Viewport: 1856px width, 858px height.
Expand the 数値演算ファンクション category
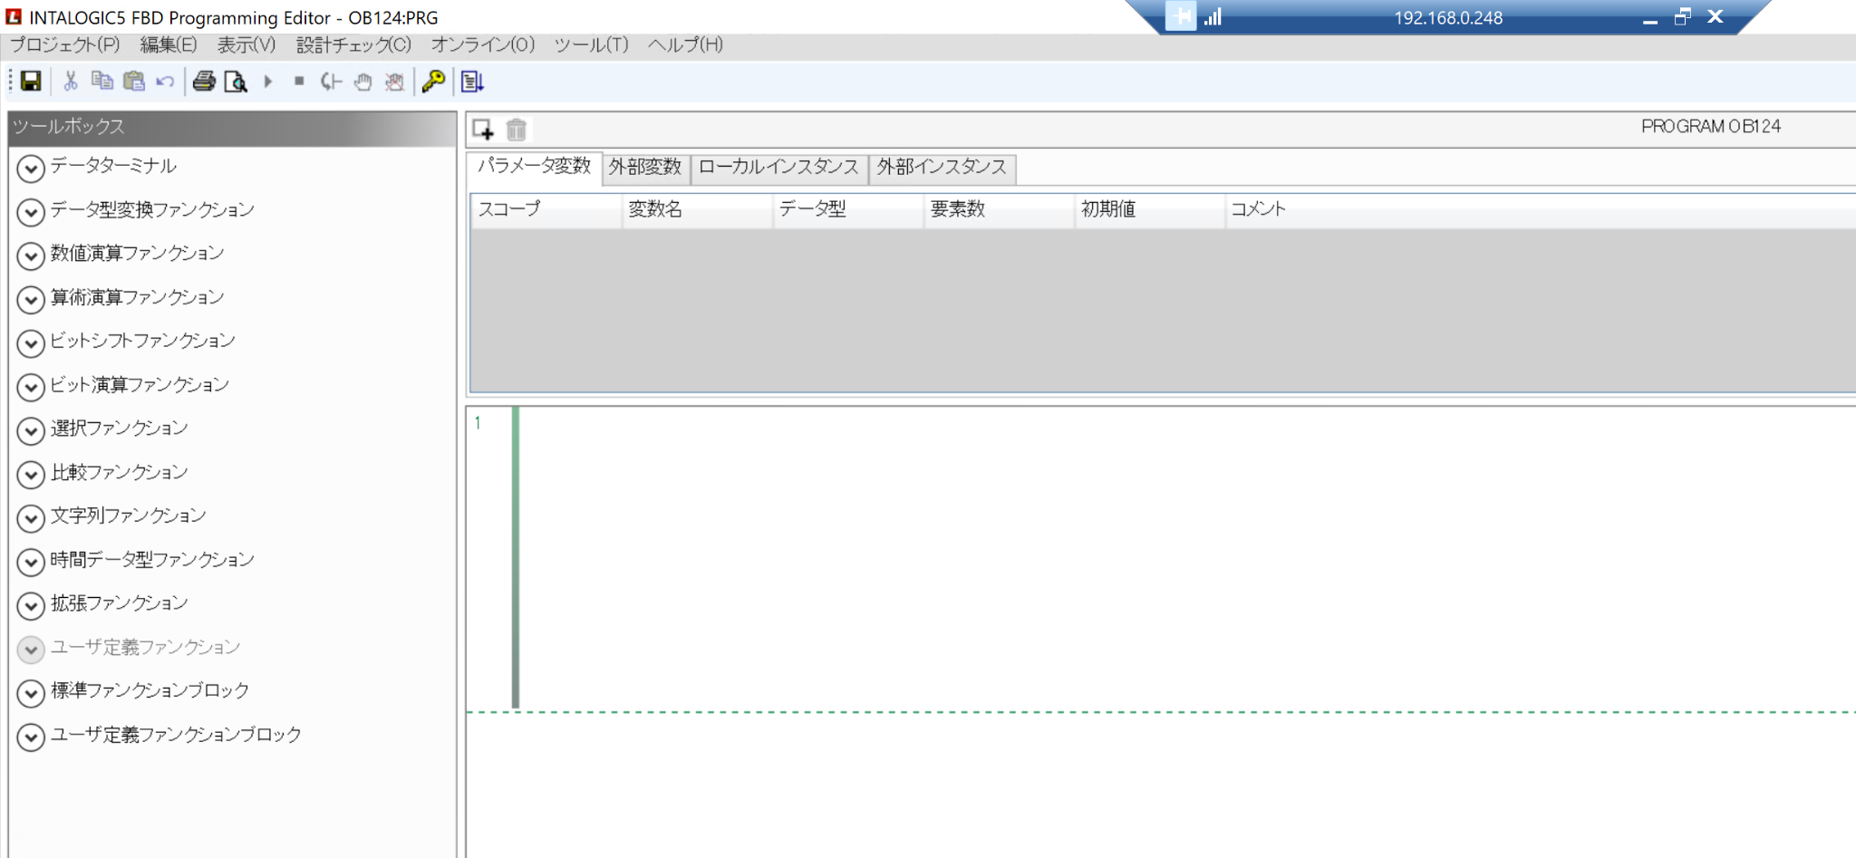click(31, 255)
